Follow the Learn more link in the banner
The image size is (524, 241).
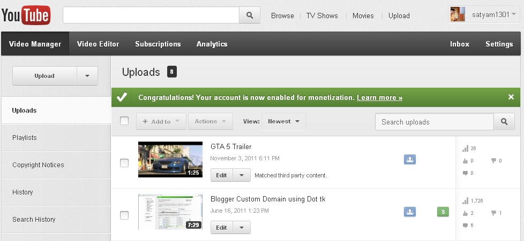380,98
